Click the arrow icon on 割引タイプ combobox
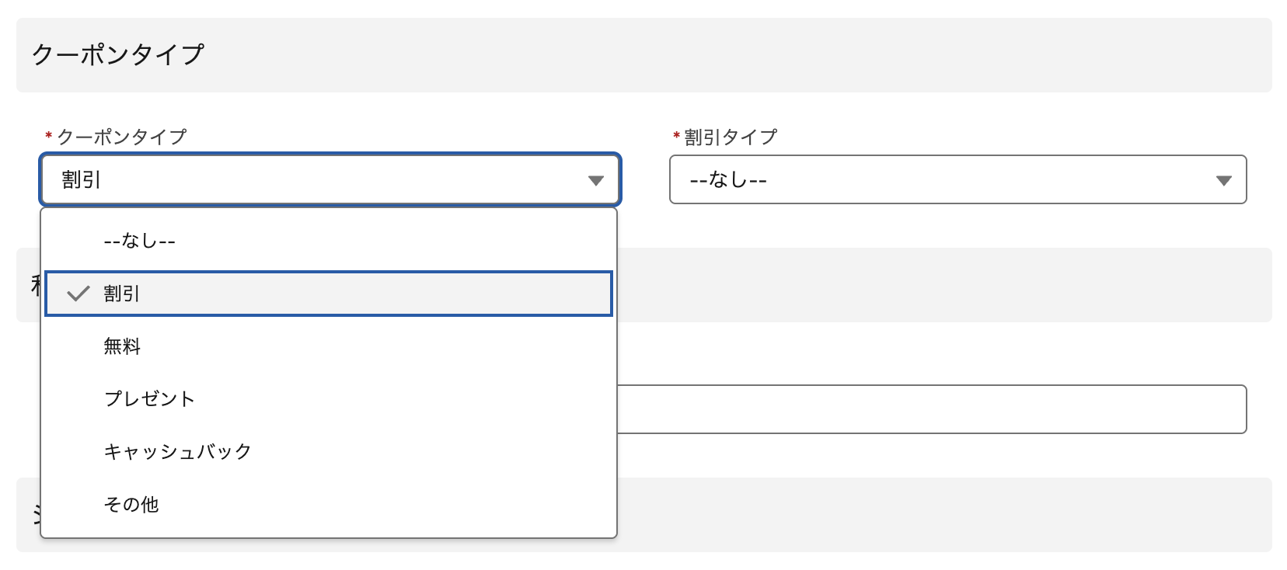The width and height of the screenshot is (1287, 570). pos(1223,180)
